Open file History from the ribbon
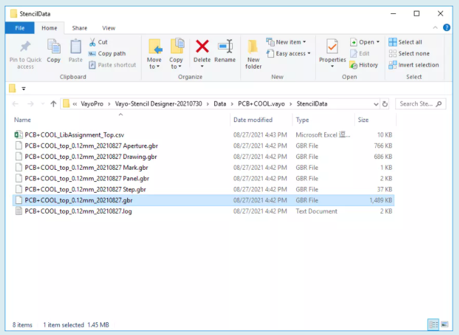Viewport: 459px width, 335px height. (364, 65)
